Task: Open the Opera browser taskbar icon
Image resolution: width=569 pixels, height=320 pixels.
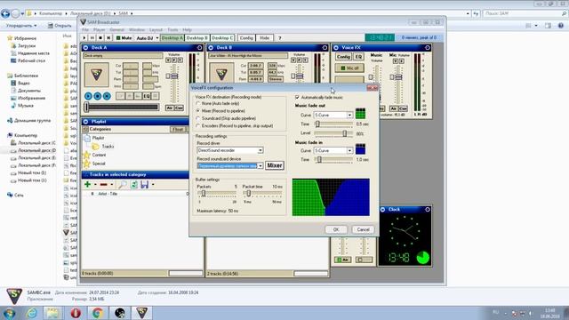Action: tap(76, 312)
